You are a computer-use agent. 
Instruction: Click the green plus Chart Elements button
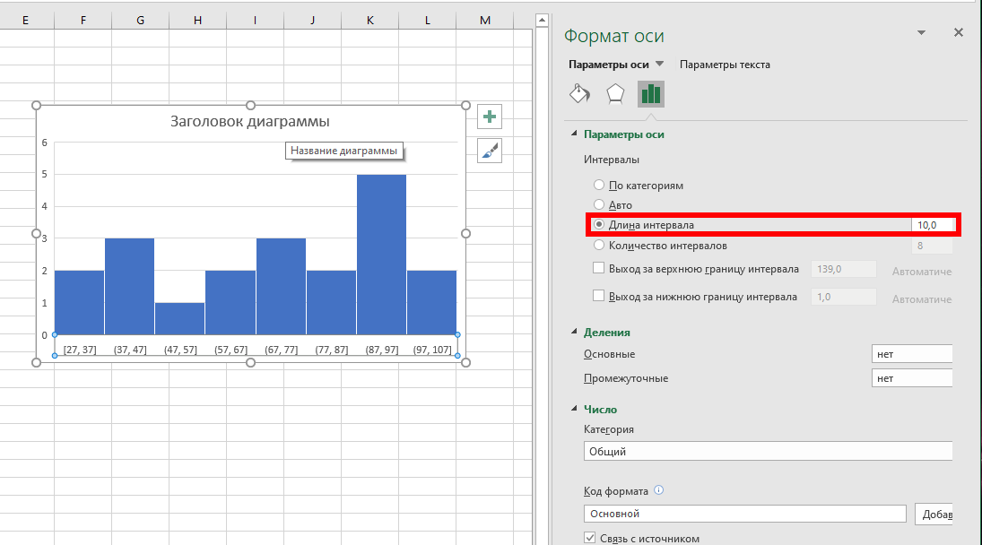[489, 117]
